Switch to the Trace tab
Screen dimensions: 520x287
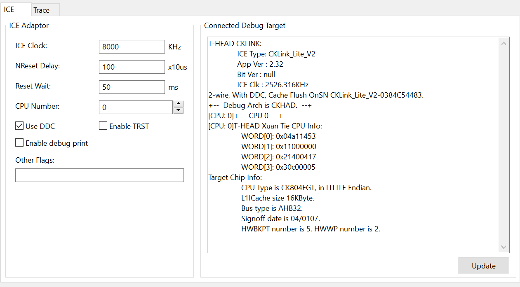click(x=42, y=10)
